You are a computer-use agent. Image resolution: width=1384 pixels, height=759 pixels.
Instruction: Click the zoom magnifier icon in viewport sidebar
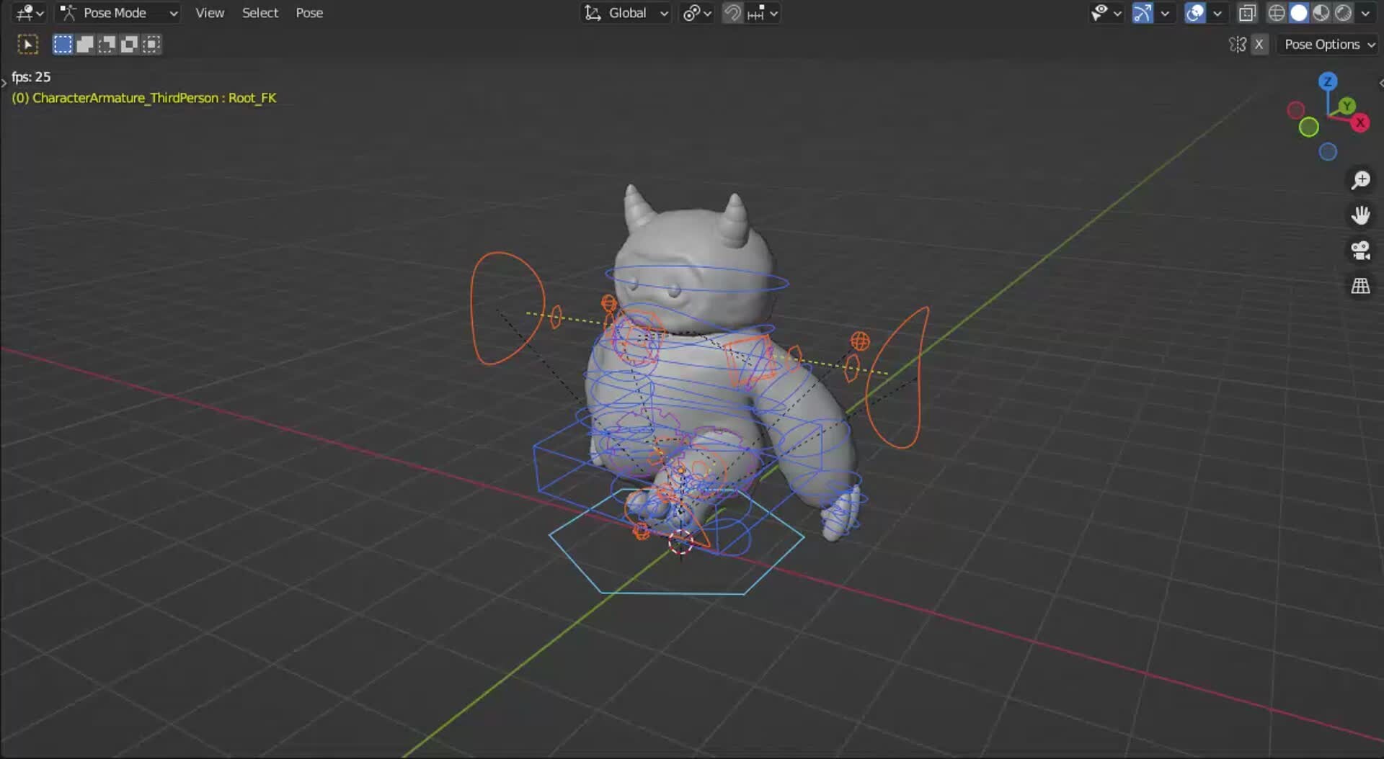[1361, 180]
